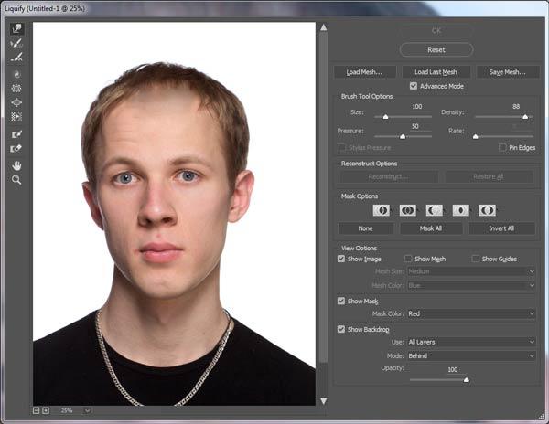Select the Reconstruct tool

pos(16,43)
